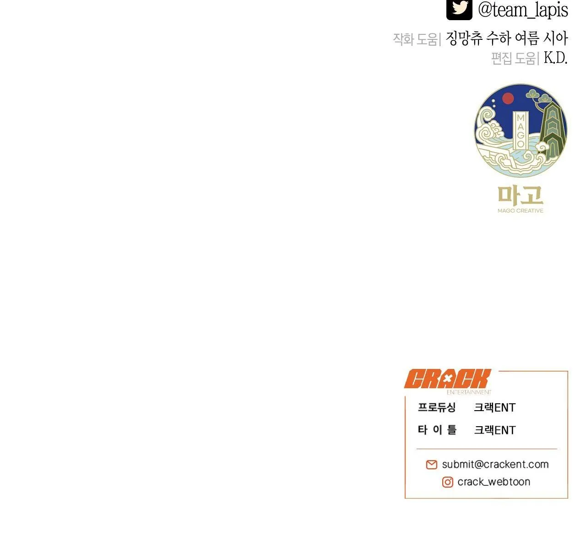This screenshot has height=555, width=586.
Task: Click the 프로듀싱 label
Action: coord(437,407)
